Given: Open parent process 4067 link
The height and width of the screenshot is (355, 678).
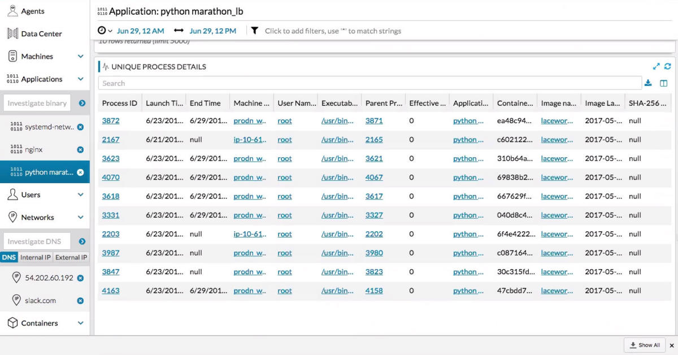Looking at the screenshot, I should pyautogui.click(x=374, y=177).
